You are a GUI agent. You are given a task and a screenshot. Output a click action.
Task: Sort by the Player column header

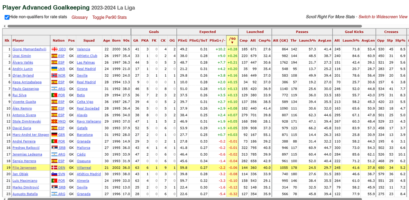coord(18,40)
